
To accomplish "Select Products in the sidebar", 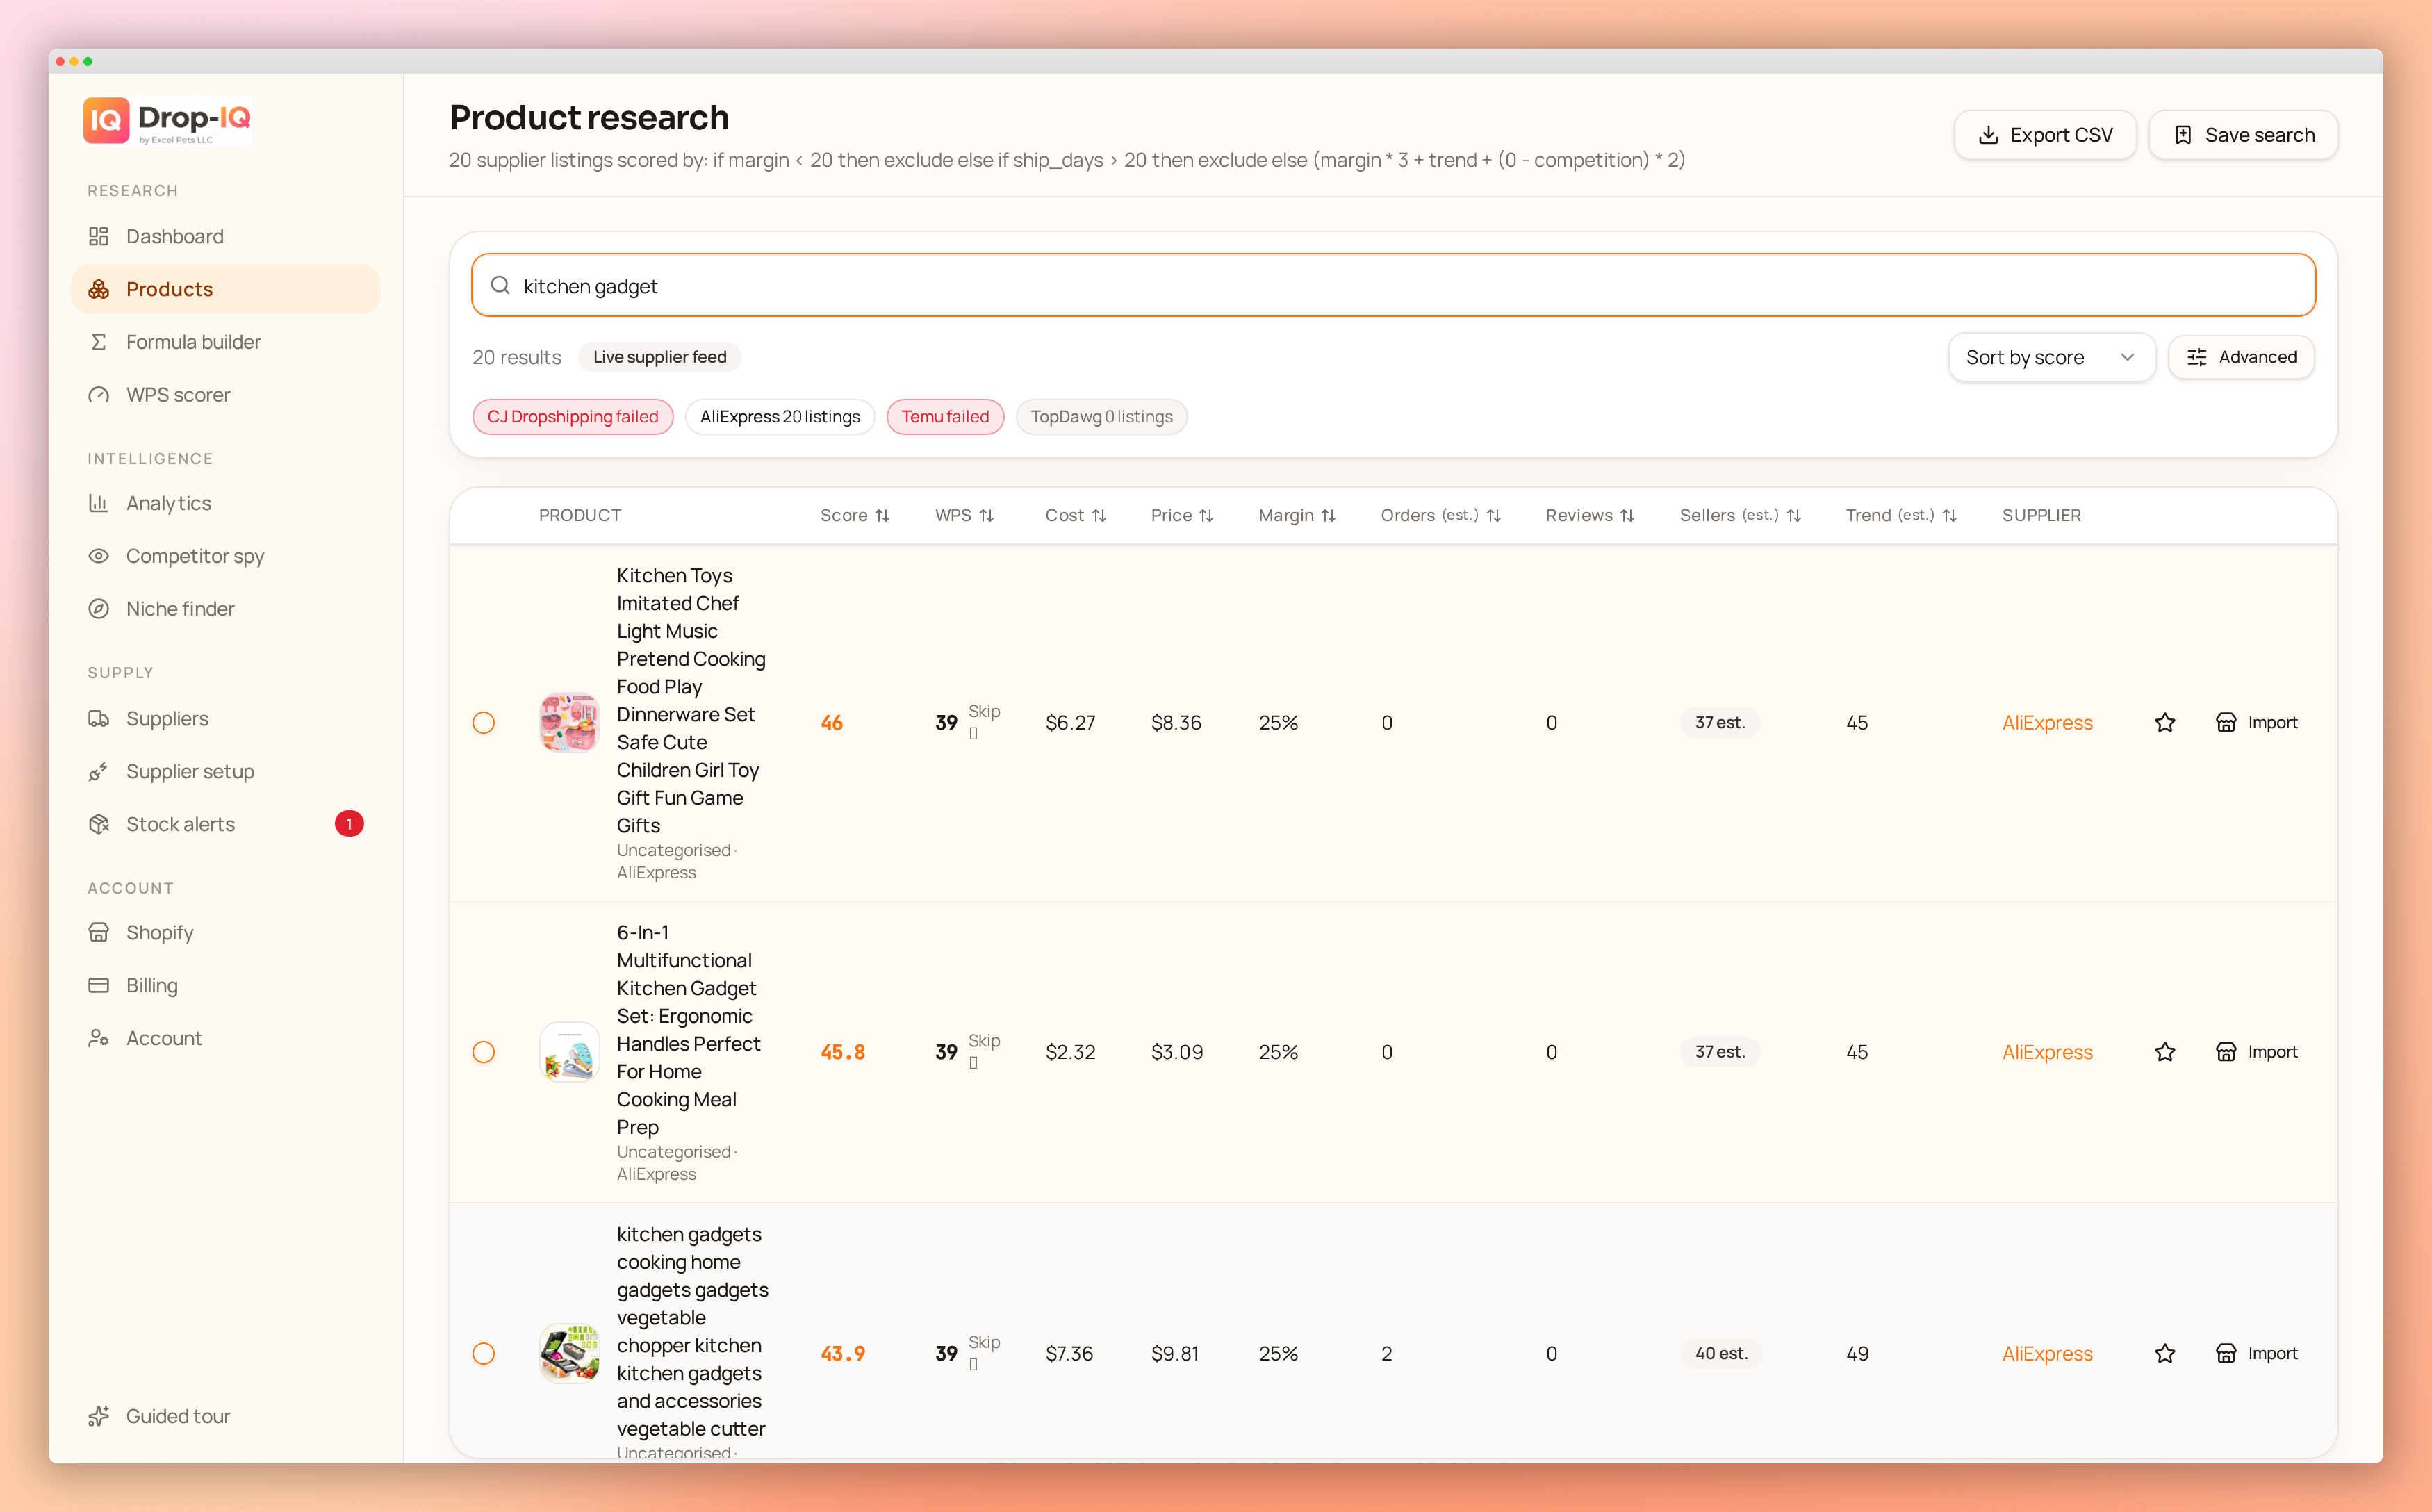I will tap(225, 289).
